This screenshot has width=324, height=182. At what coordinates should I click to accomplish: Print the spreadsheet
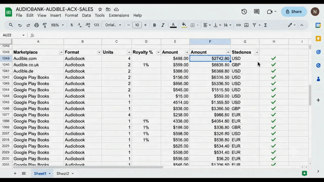click(36, 25)
